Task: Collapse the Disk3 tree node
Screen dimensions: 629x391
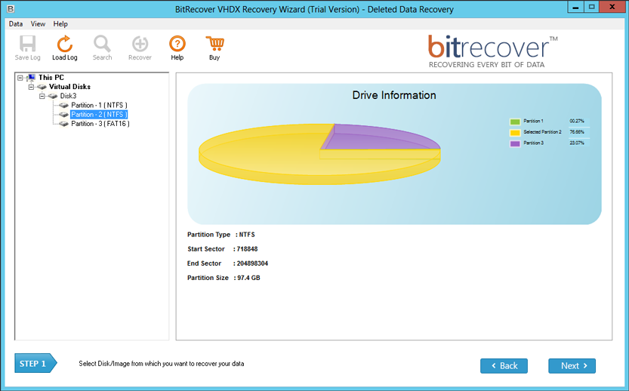Action: (x=42, y=97)
